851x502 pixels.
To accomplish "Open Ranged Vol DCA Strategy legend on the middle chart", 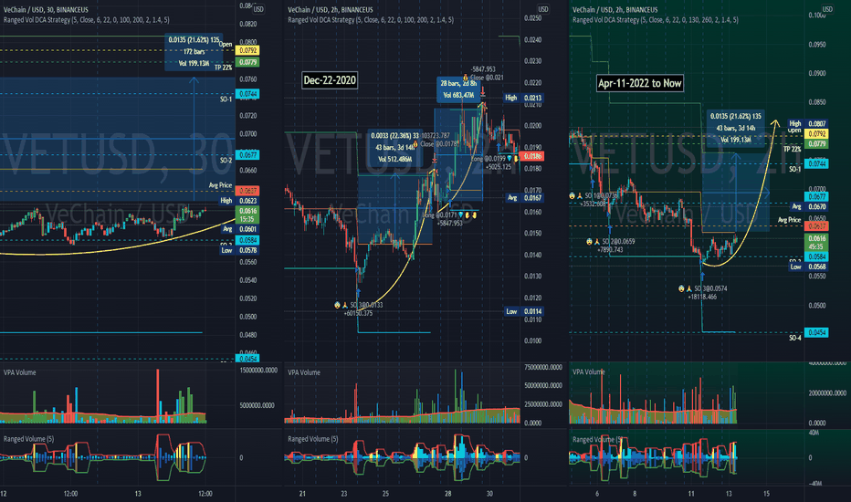I will click(371, 19).
